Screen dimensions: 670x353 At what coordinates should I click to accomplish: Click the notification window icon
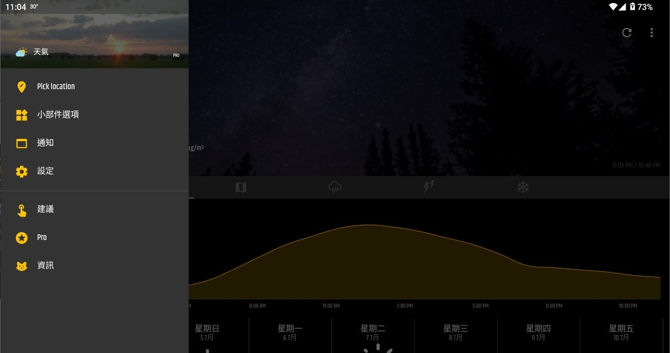point(22,143)
